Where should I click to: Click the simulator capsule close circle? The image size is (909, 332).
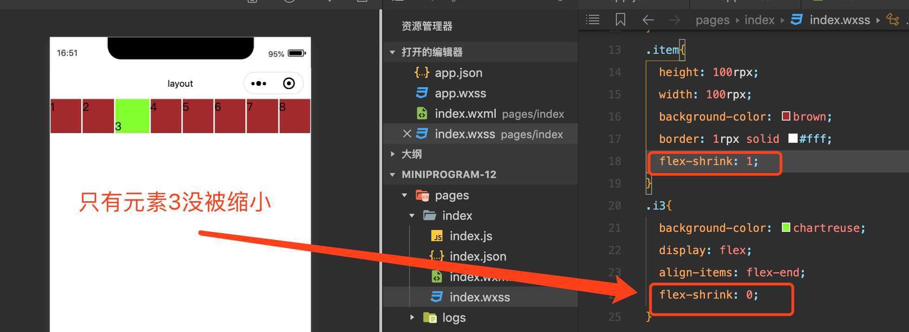click(x=288, y=83)
